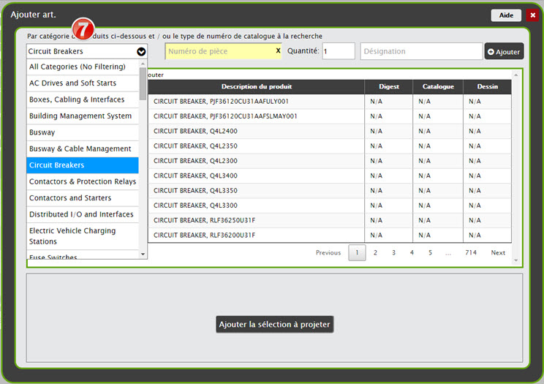Click Catalogue N/A cell for Q4L3400 row
The width and height of the screenshot is (544, 384).
pyautogui.click(x=438, y=176)
